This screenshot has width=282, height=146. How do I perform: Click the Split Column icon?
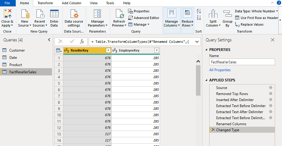pos(213,14)
